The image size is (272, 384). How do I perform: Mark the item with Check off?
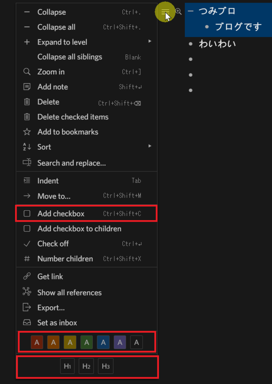pyautogui.click(x=86, y=244)
